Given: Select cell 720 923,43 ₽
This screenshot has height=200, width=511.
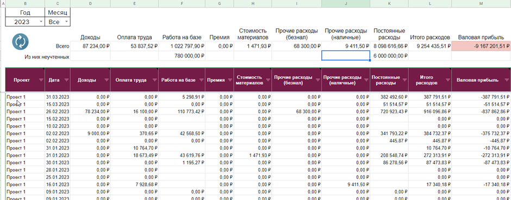Looking at the screenshot, I should [389, 111].
